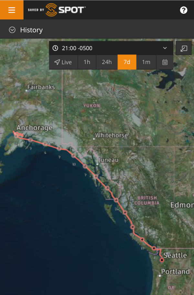Collapse the History panel chevron
Screen dimensions: 194x295
click(12, 30)
